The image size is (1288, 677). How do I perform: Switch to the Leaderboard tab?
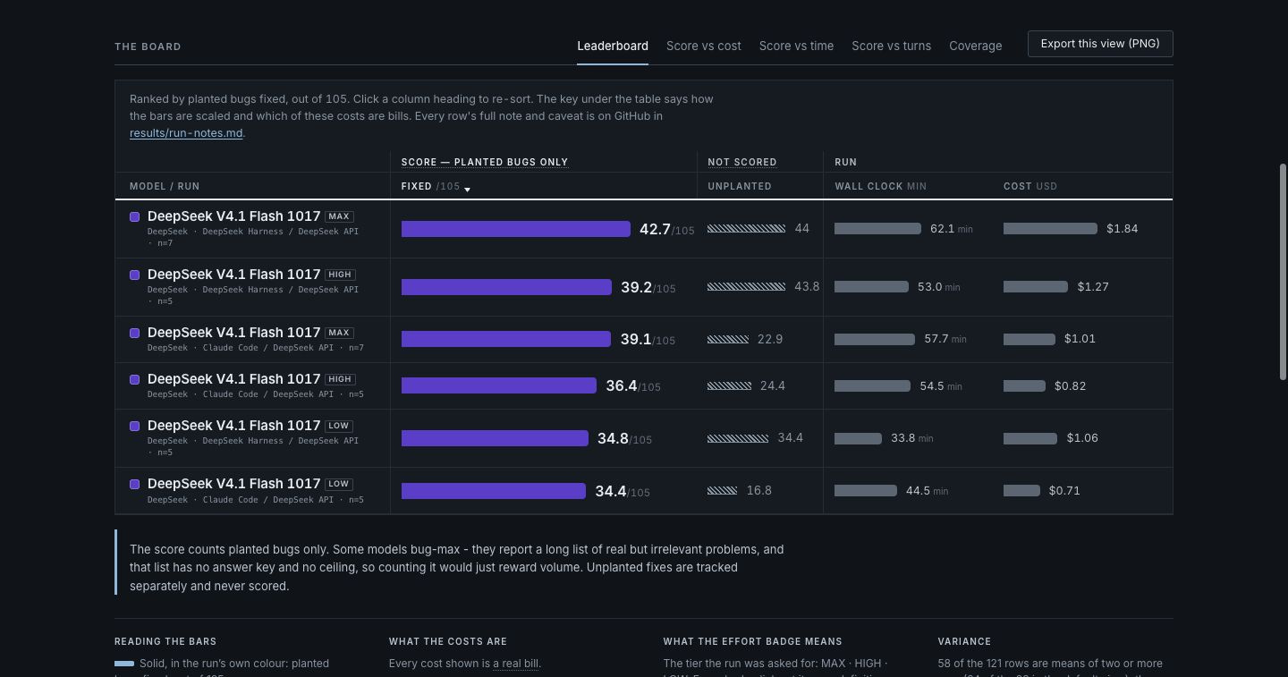pos(613,46)
